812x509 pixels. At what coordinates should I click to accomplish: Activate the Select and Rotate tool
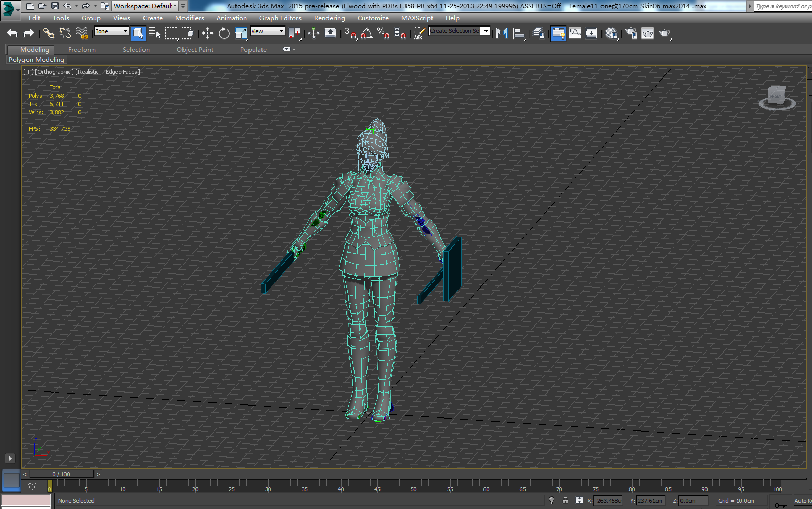224,33
